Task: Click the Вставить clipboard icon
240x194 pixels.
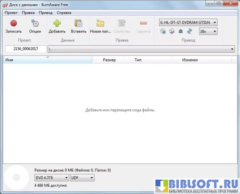Action: (79, 24)
